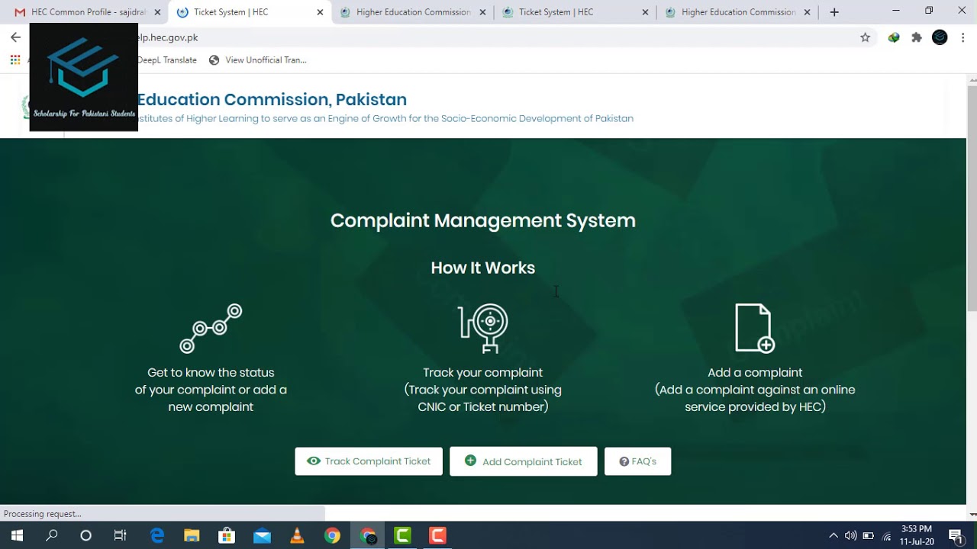
Task: Switch to second Ticket System | HEC tab
Action: (574, 12)
